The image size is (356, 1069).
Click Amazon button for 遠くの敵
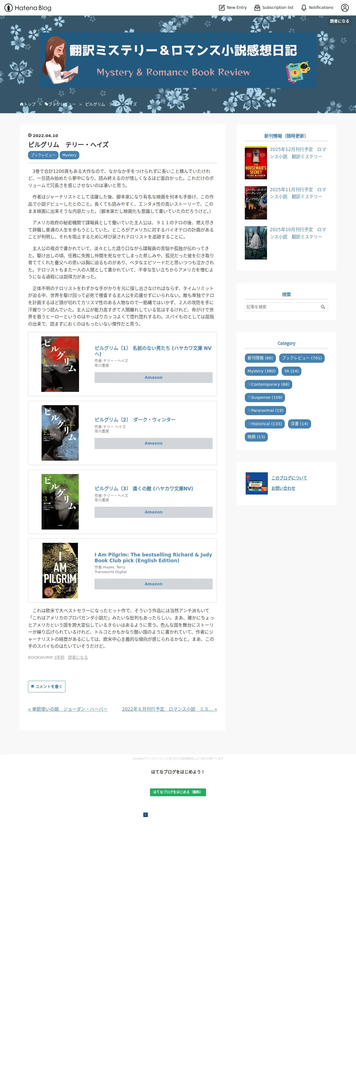[x=153, y=513]
